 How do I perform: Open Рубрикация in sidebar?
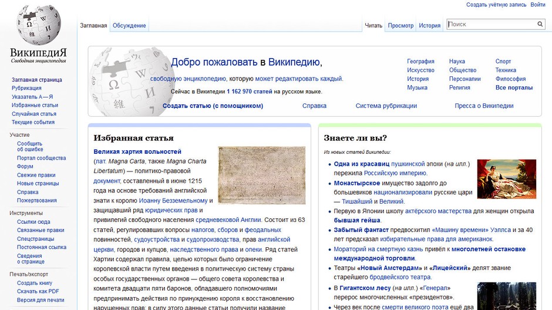[26, 88]
